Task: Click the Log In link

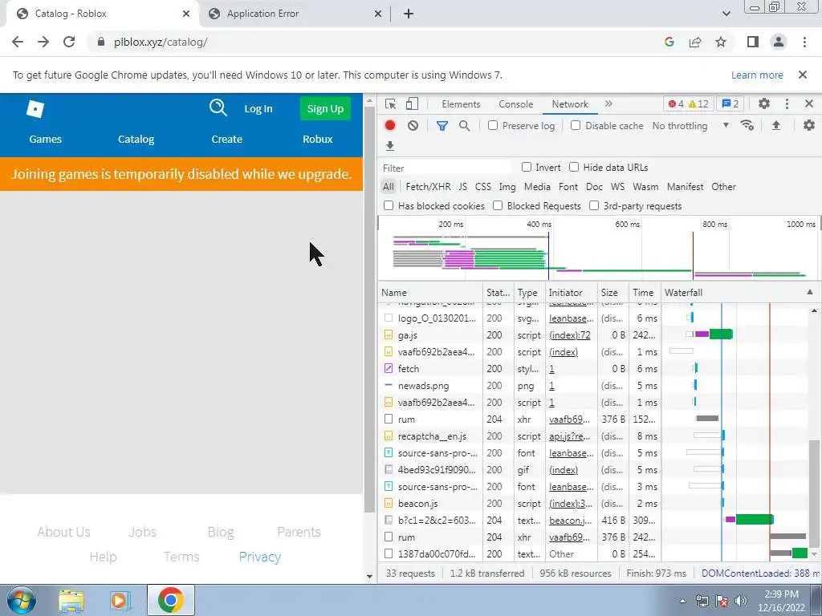Action: [x=258, y=108]
